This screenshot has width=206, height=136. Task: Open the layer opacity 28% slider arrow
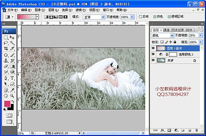200,35
